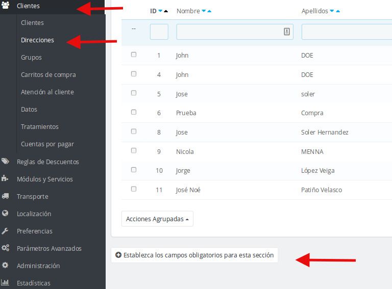
Task: Select the checkbox for Jorge López Veiga
Action: (x=134, y=170)
